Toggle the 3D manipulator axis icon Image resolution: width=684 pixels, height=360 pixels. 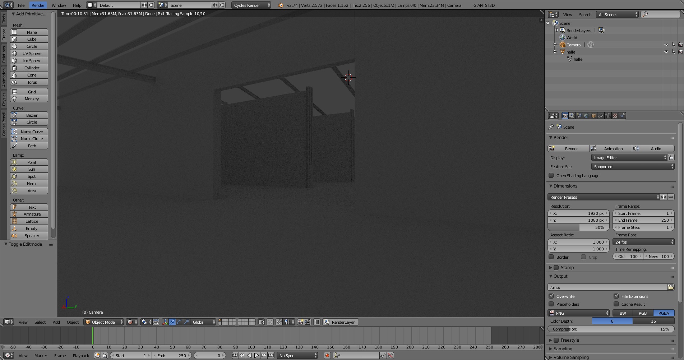click(x=165, y=322)
